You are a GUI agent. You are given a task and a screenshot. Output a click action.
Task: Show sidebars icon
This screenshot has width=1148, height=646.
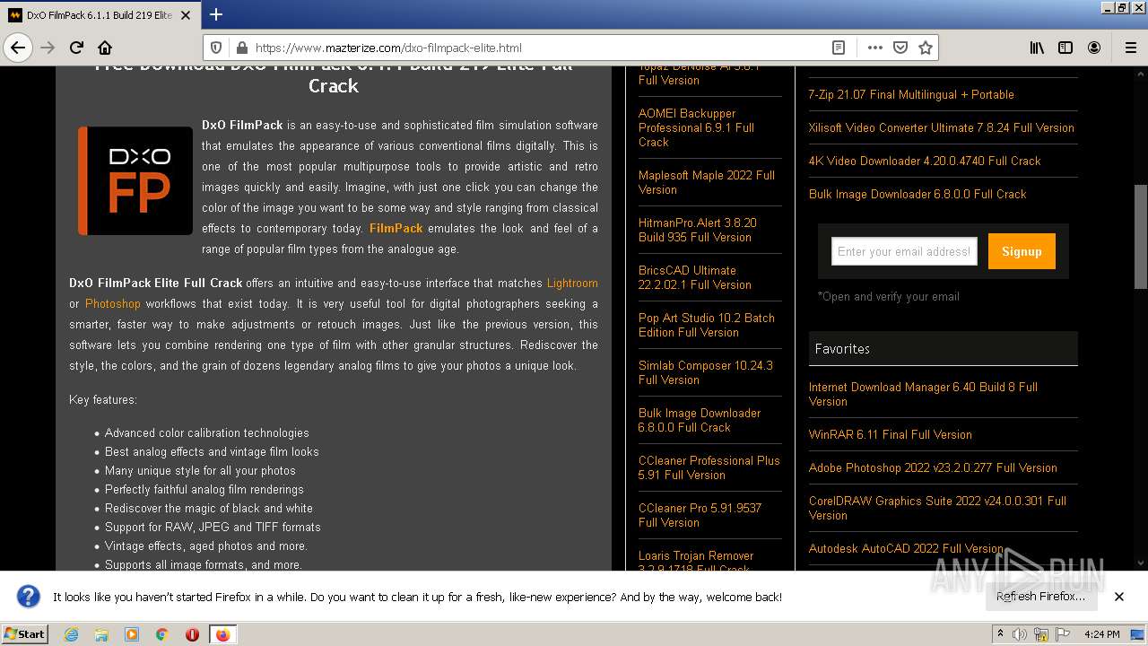tap(1065, 48)
